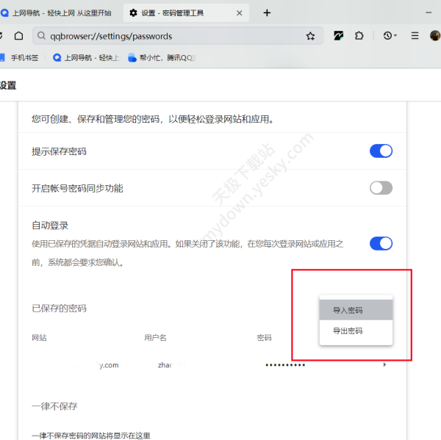
Task: Open the history clock icon
Action: (x=387, y=36)
